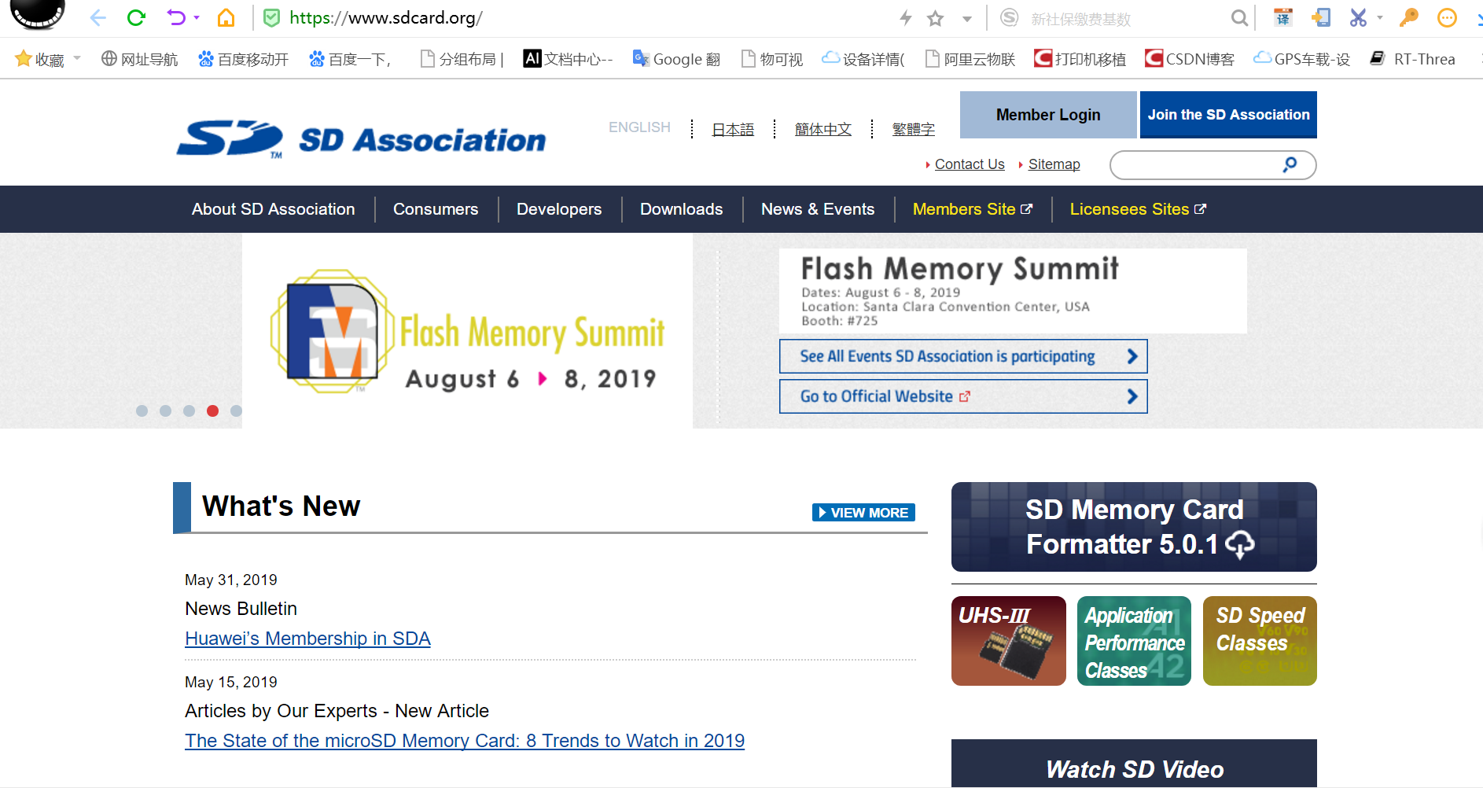Select the third carousel slide dot
The width and height of the screenshot is (1483, 788).
click(189, 411)
